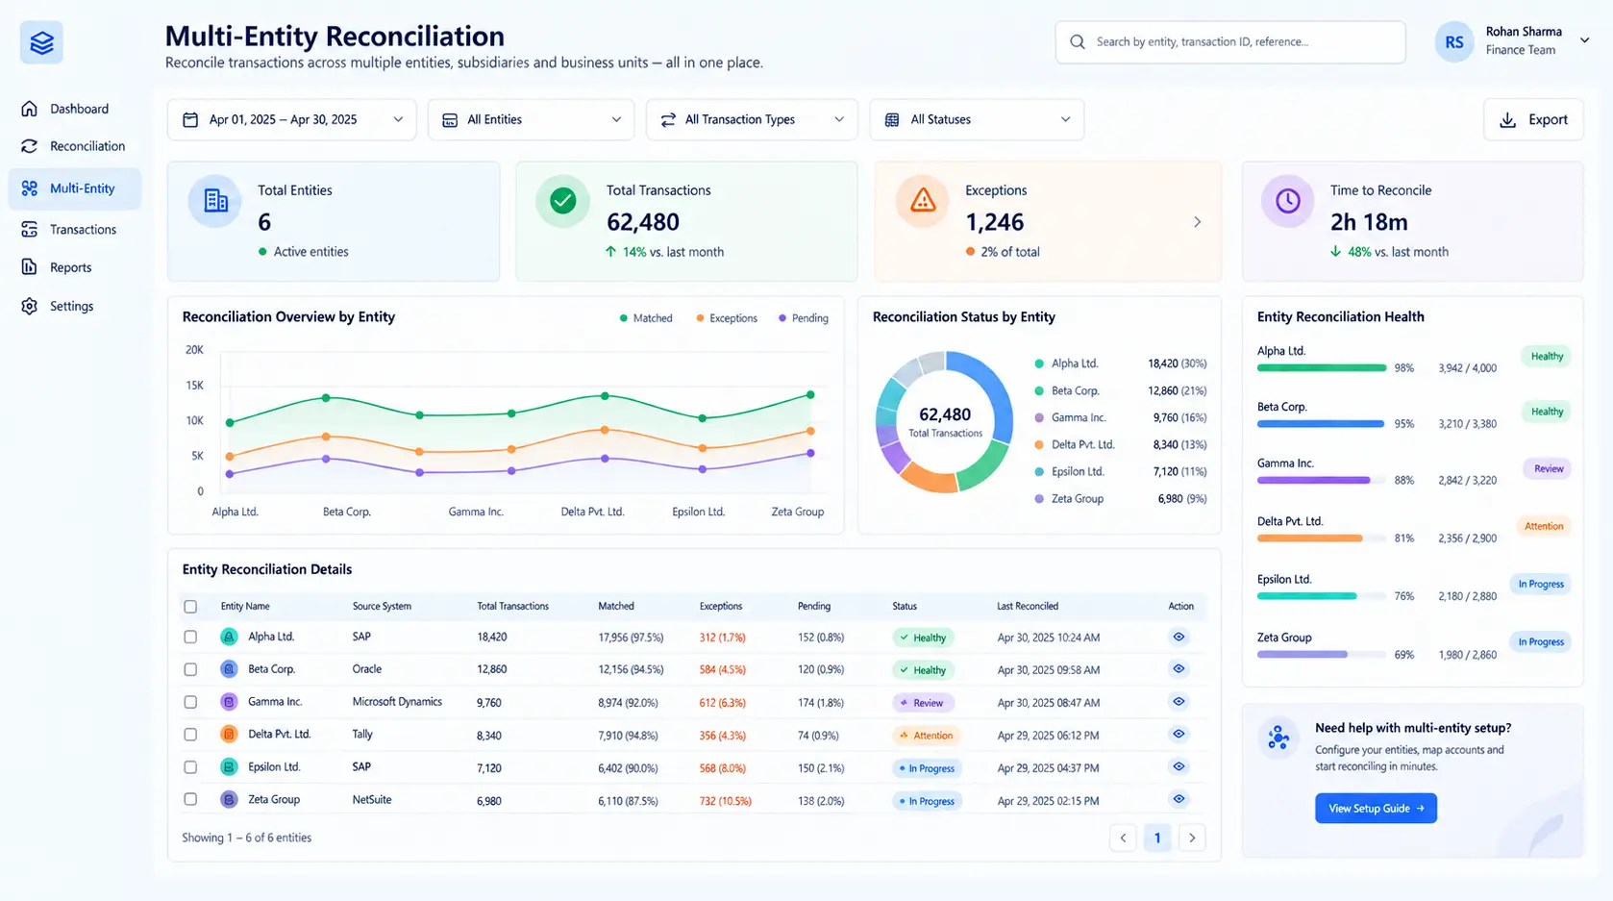Check the Epsilon Ltd. row checkbox

pyautogui.click(x=190, y=767)
